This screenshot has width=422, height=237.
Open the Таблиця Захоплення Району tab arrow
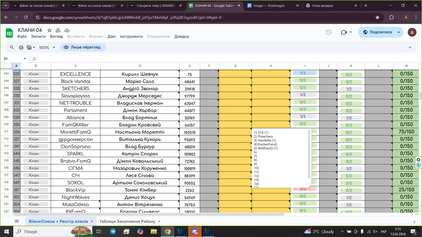pyautogui.click(x=159, y=222)
